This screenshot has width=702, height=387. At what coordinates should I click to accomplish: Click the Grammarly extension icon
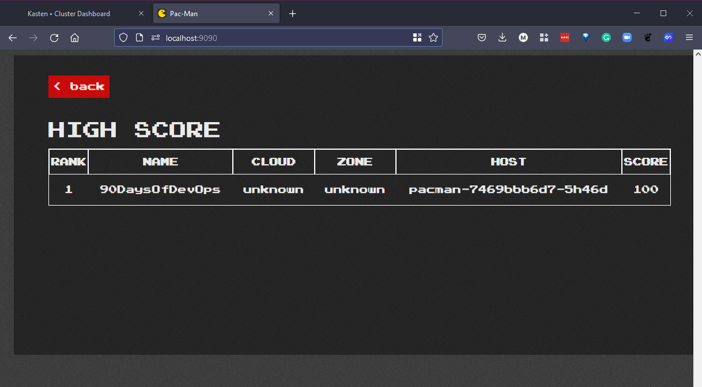click(606, 38)
